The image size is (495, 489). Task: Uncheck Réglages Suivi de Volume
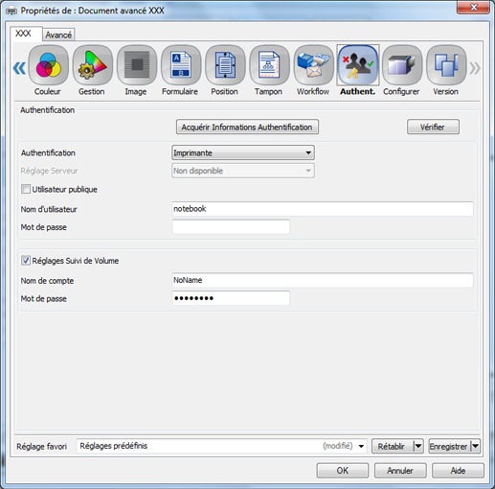(26, 260)
